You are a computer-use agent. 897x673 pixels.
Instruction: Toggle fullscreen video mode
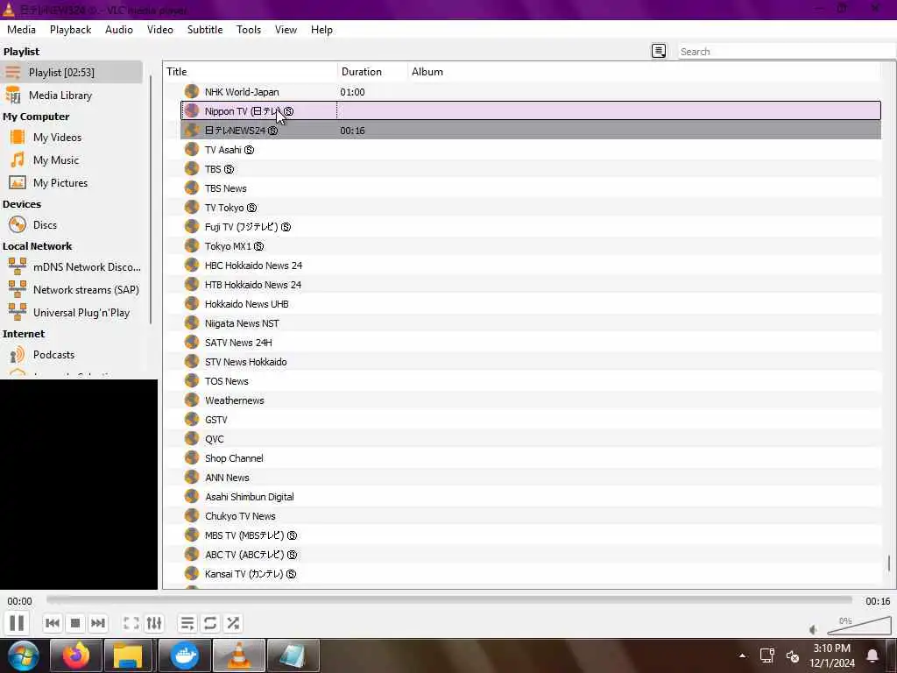click(x=131, y=623)
